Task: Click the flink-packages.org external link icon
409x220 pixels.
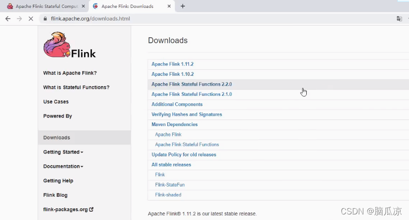Action: click(91, 209)
